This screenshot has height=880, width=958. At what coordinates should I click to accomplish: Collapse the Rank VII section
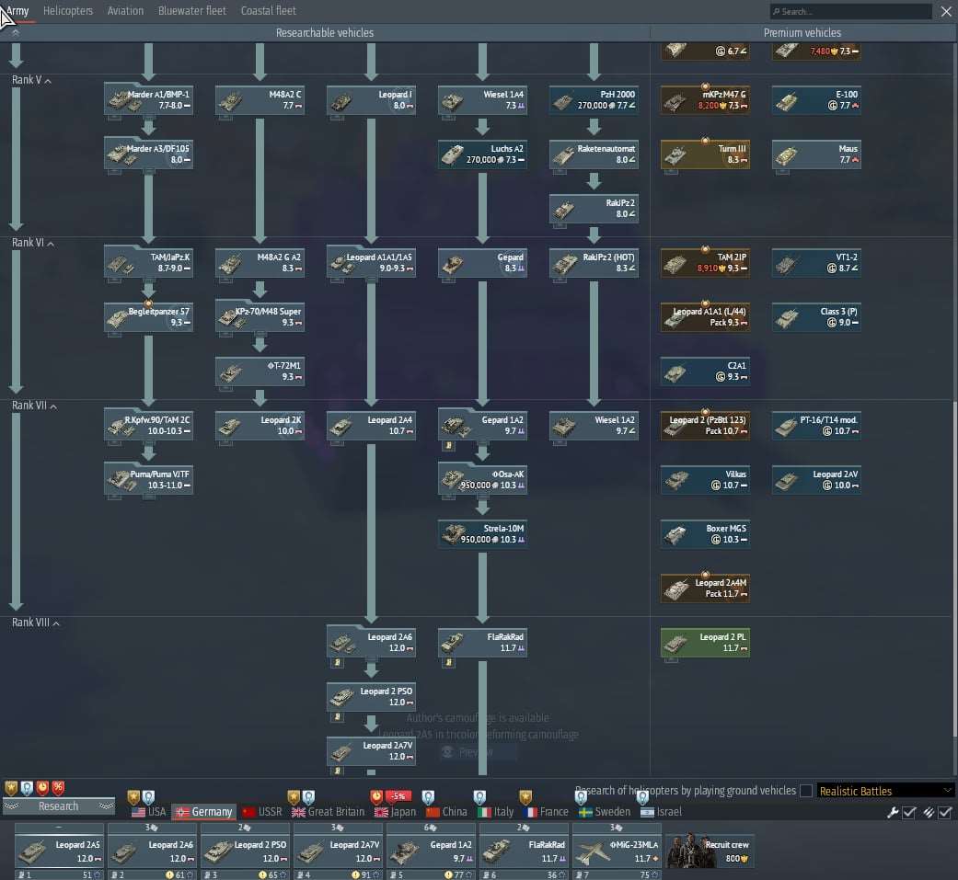[x=53, y=406]
